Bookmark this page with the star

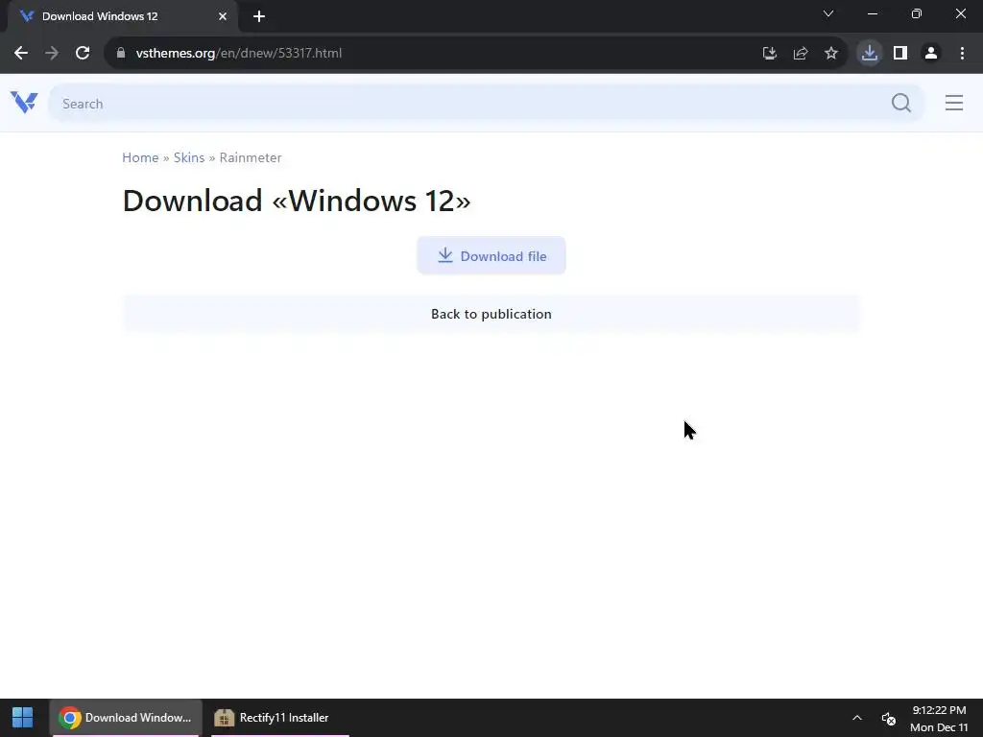pos(831,54)
